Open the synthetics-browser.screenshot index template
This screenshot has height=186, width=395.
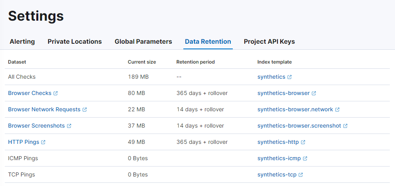[299, 126]
